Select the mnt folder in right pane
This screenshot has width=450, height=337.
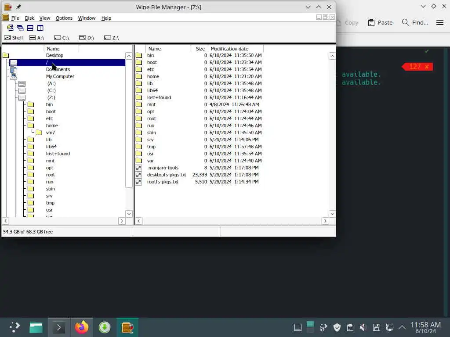151,104
